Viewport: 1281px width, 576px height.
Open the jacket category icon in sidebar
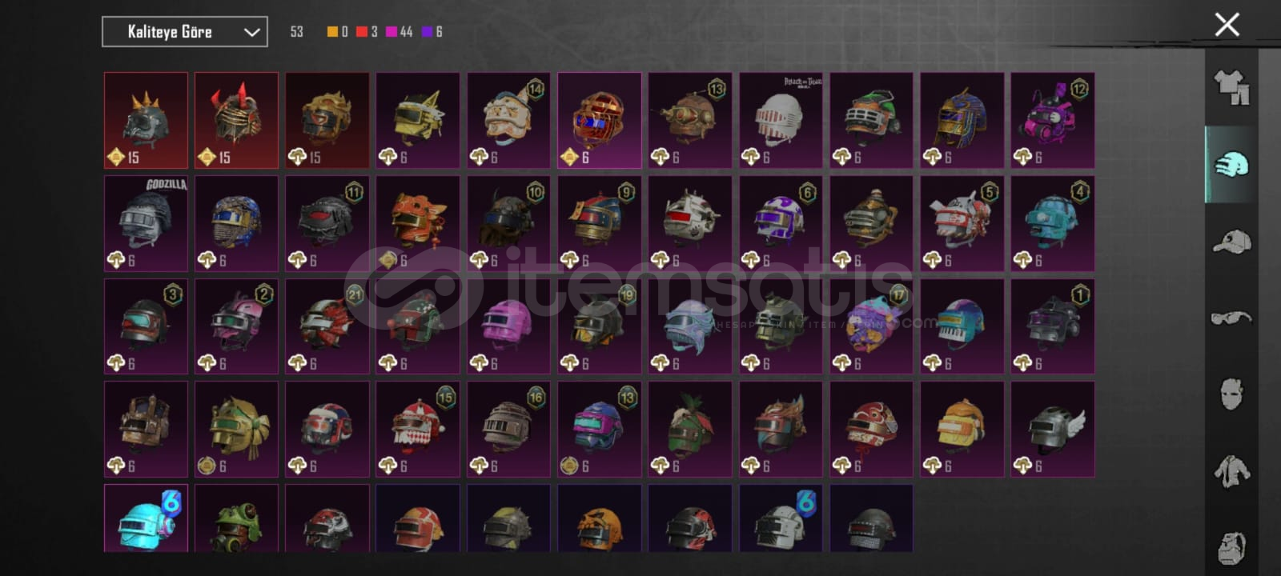pos(1231,471)
